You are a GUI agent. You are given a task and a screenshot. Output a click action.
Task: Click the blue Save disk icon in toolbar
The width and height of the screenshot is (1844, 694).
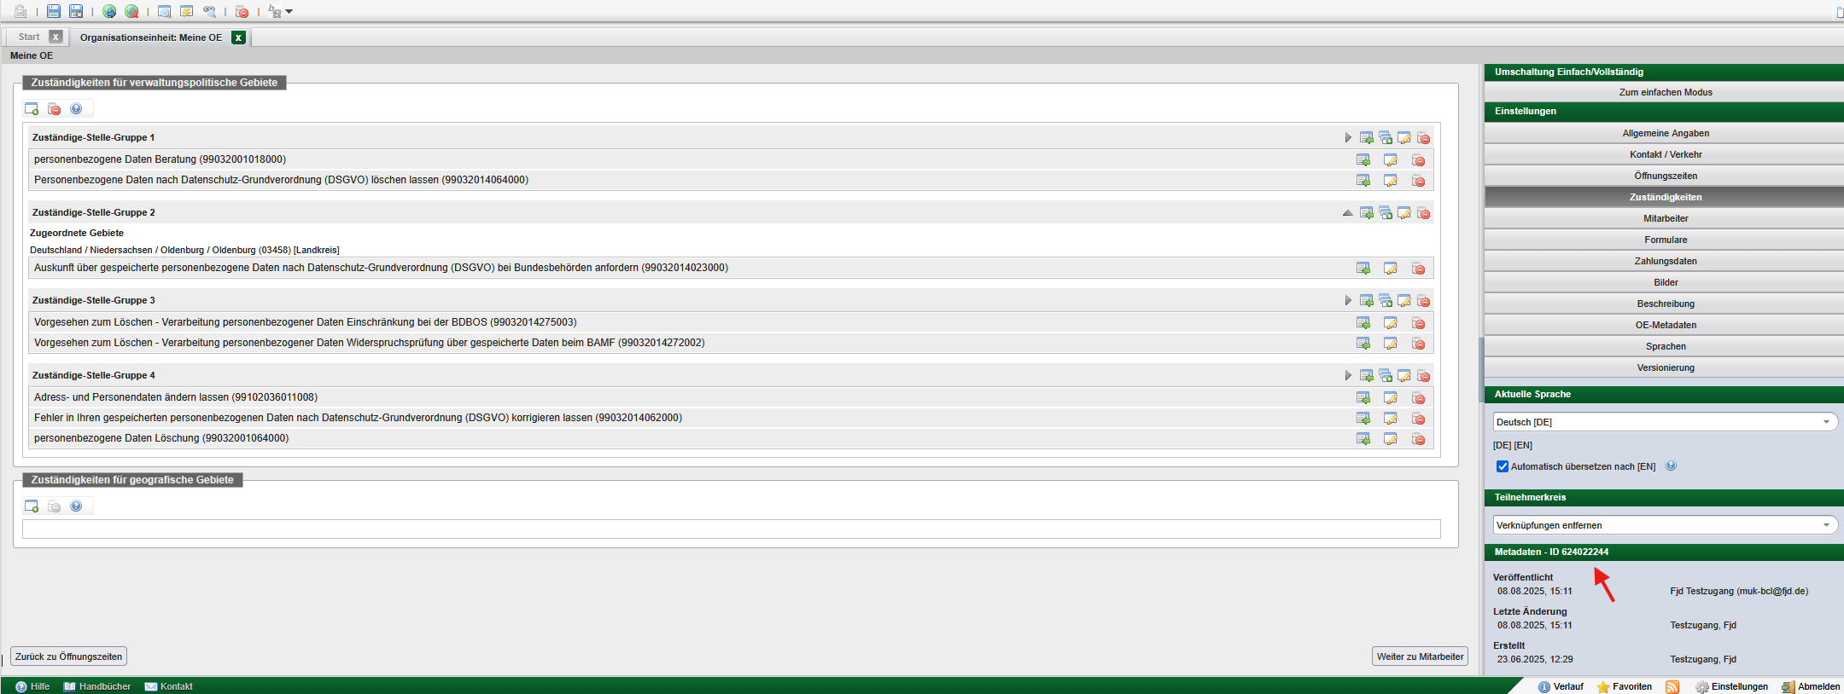tap(54, 11)
